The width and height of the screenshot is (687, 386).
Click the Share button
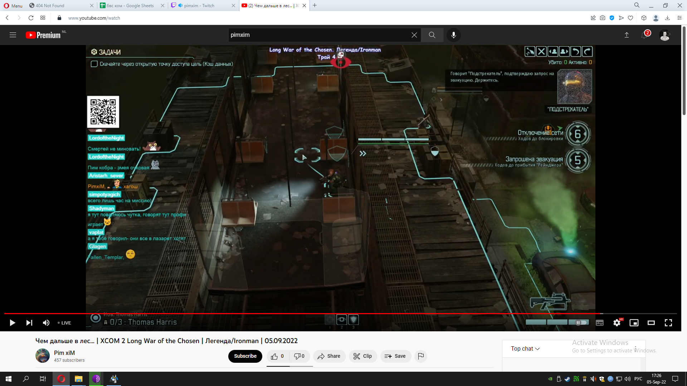pos(329,356)
